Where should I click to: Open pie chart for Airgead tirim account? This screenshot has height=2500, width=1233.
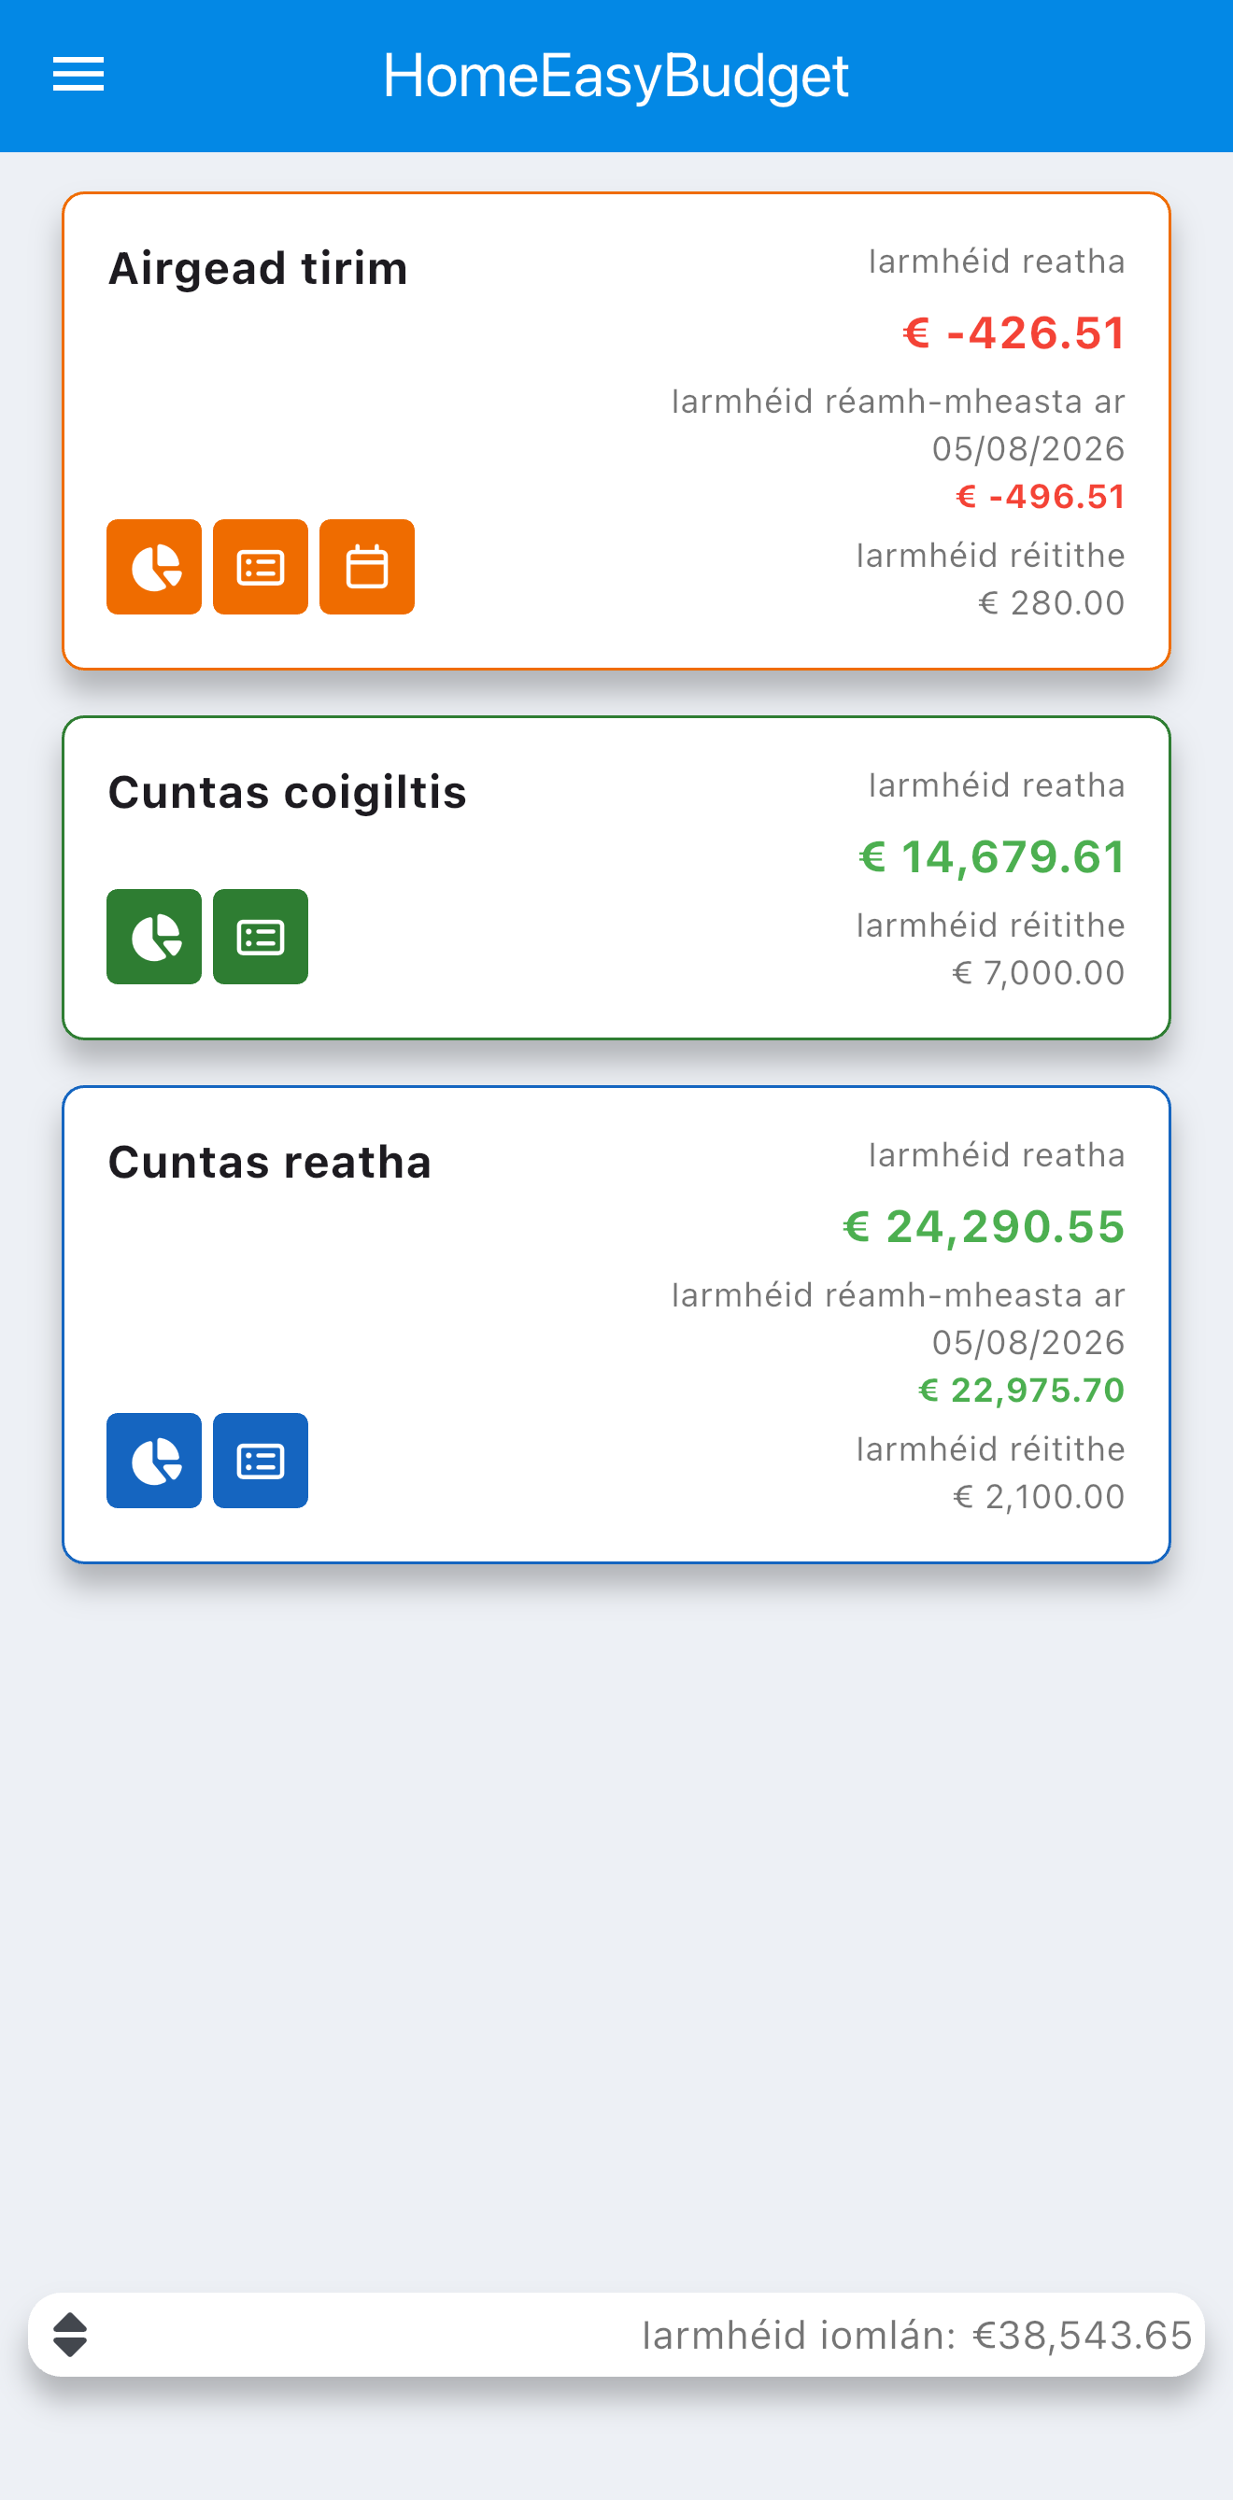(x=154, y=567)
